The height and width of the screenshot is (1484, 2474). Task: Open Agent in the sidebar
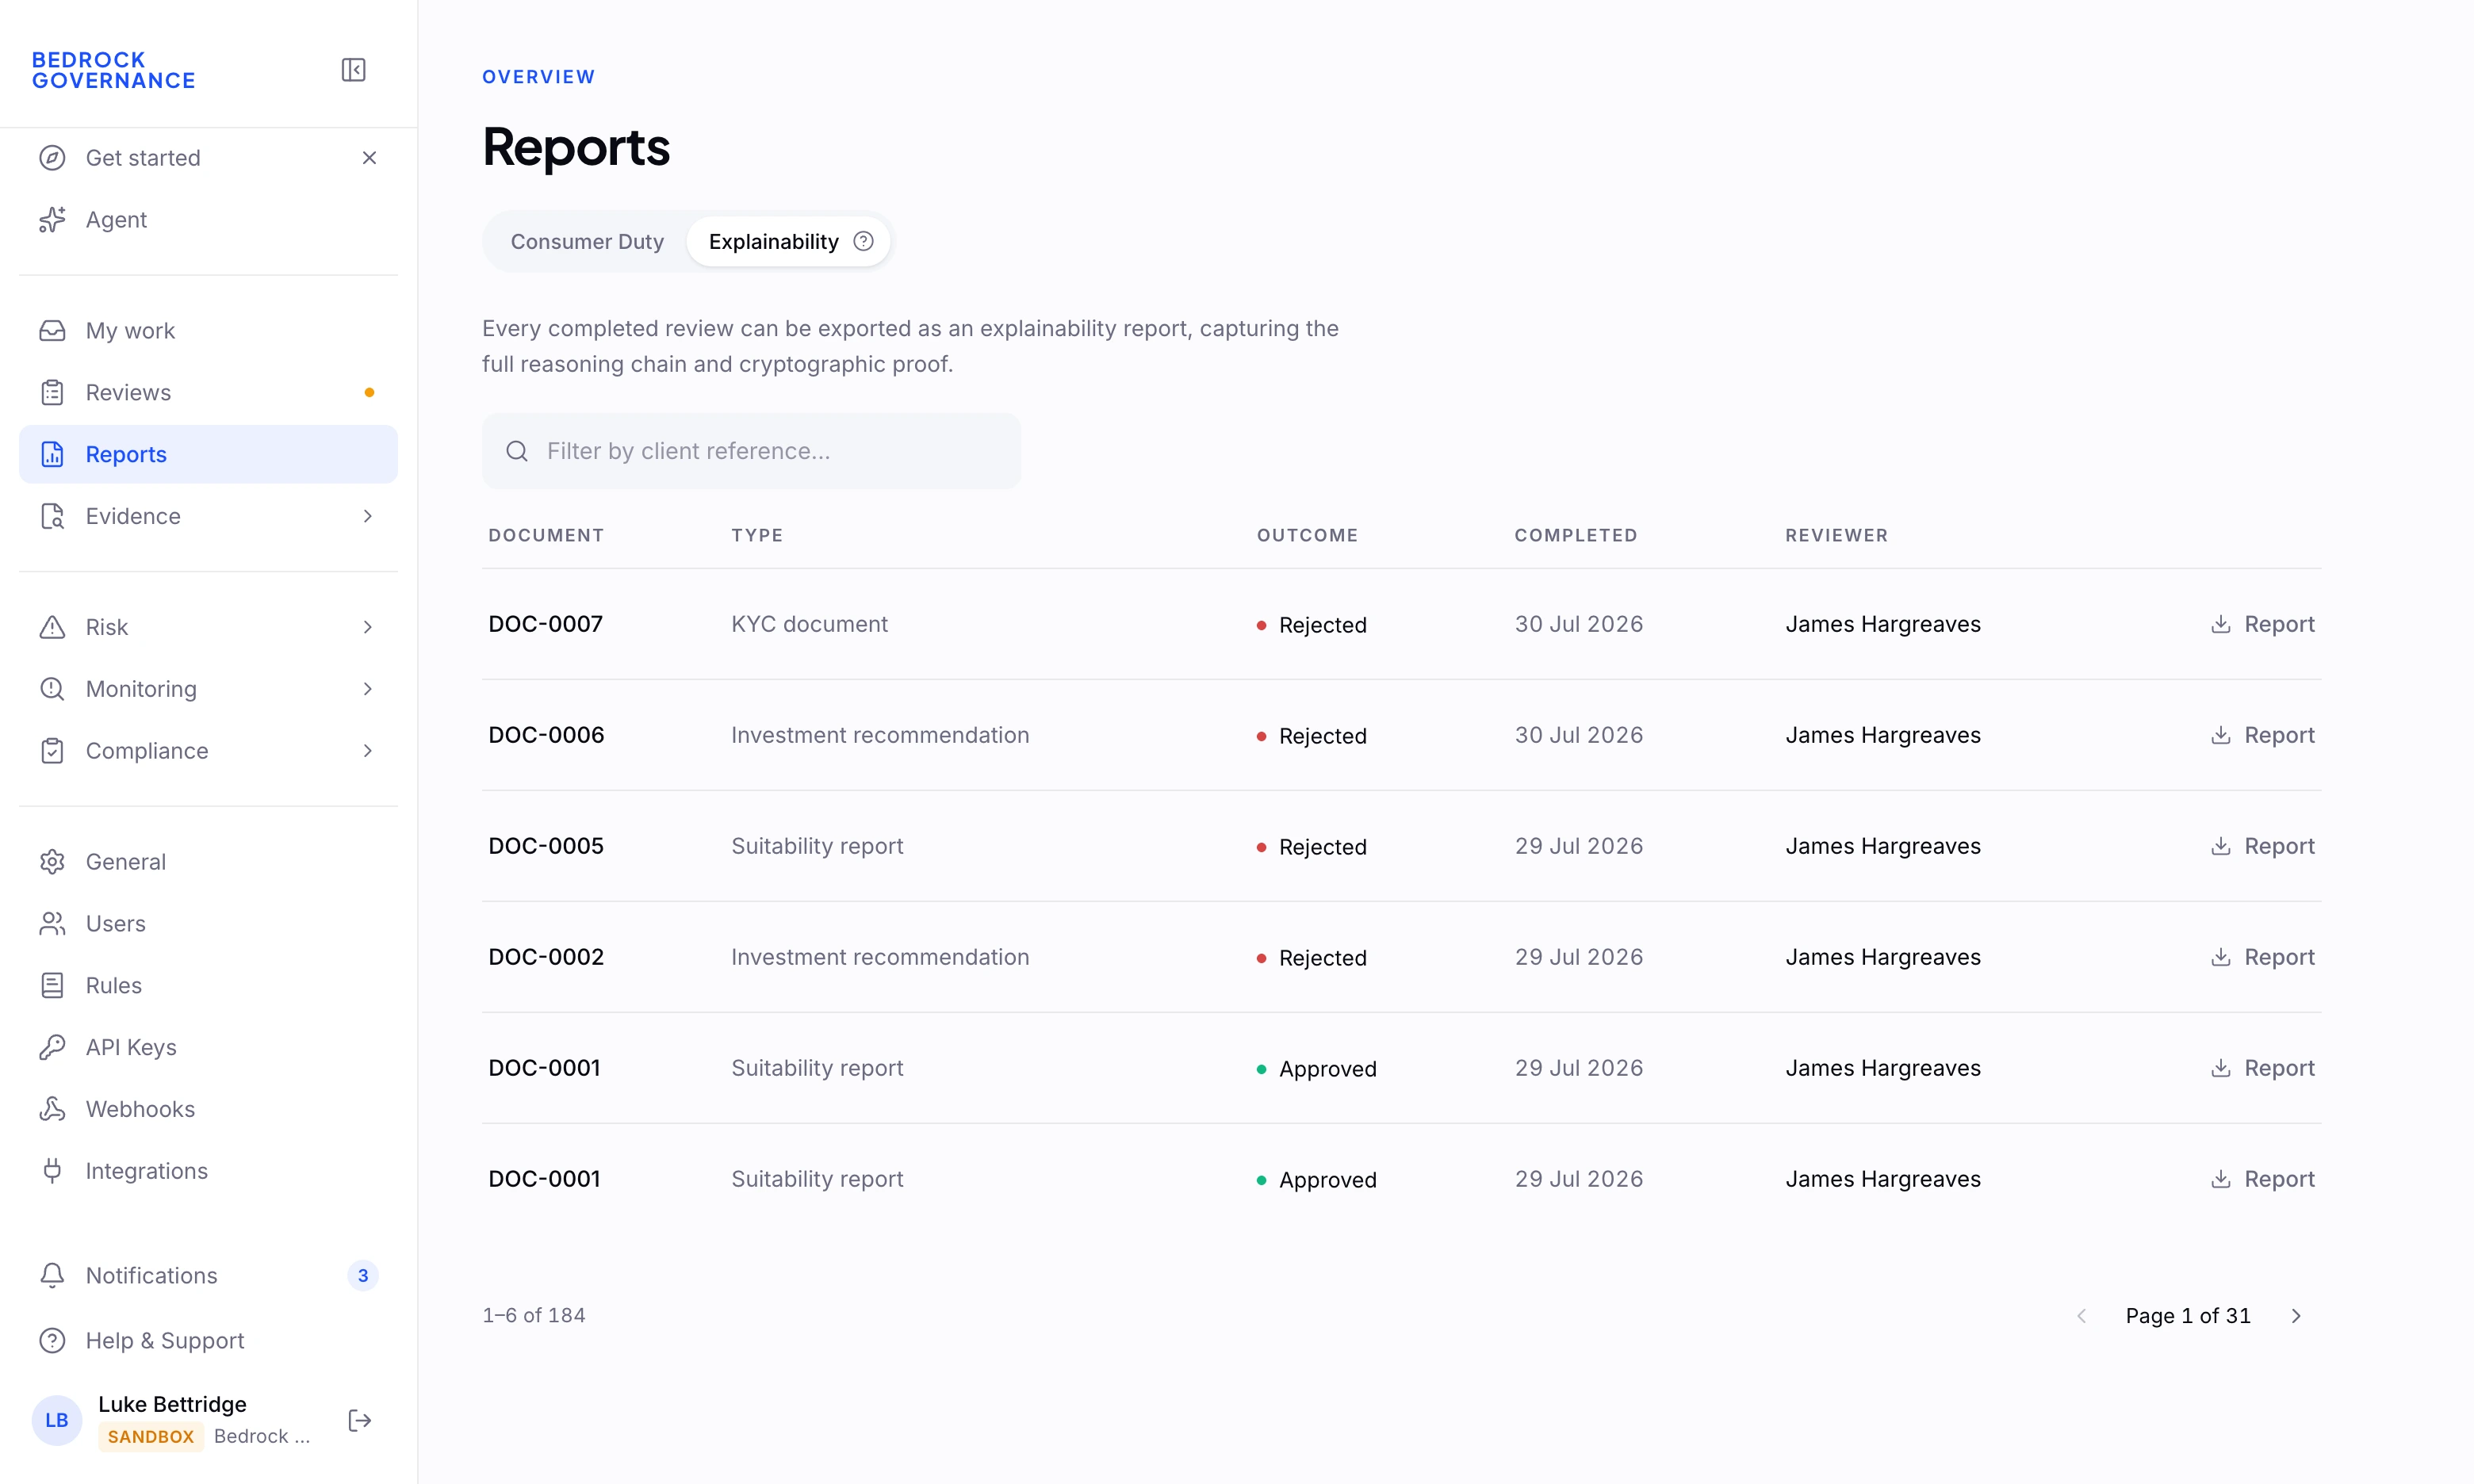point(208,220)
